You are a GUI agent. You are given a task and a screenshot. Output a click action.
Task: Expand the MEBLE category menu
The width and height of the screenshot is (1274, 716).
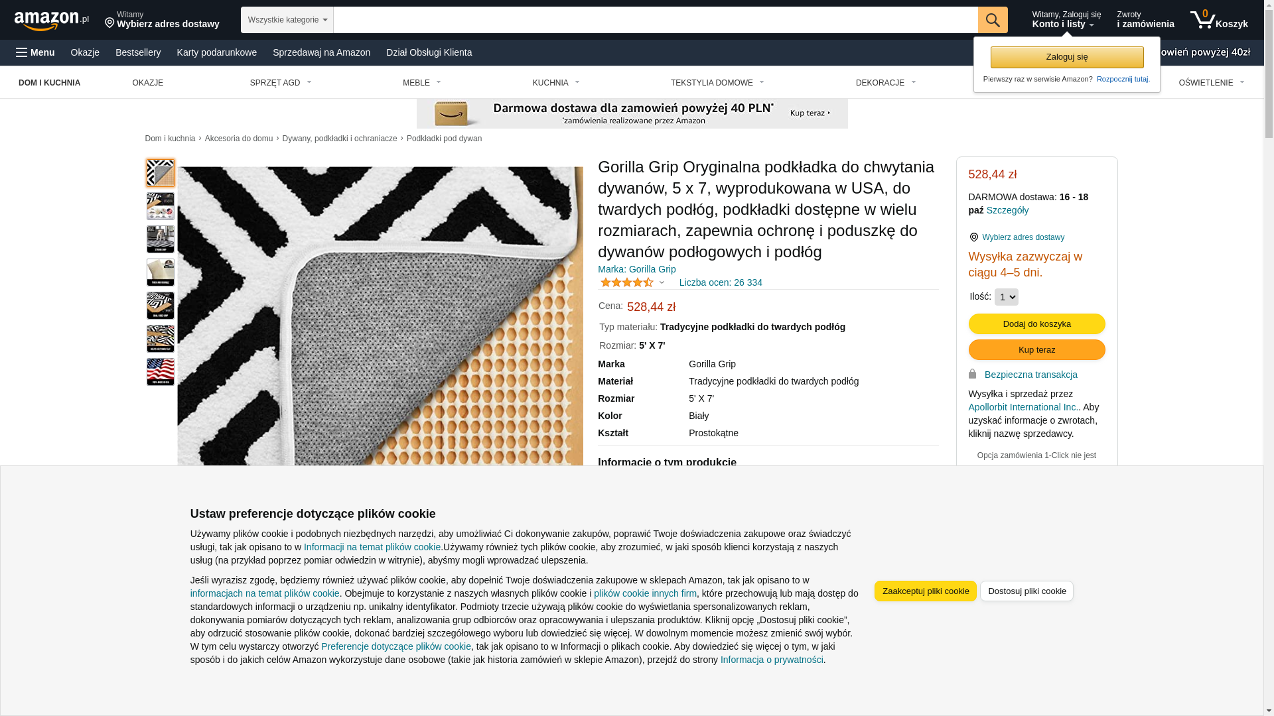[x=421, y=83]
